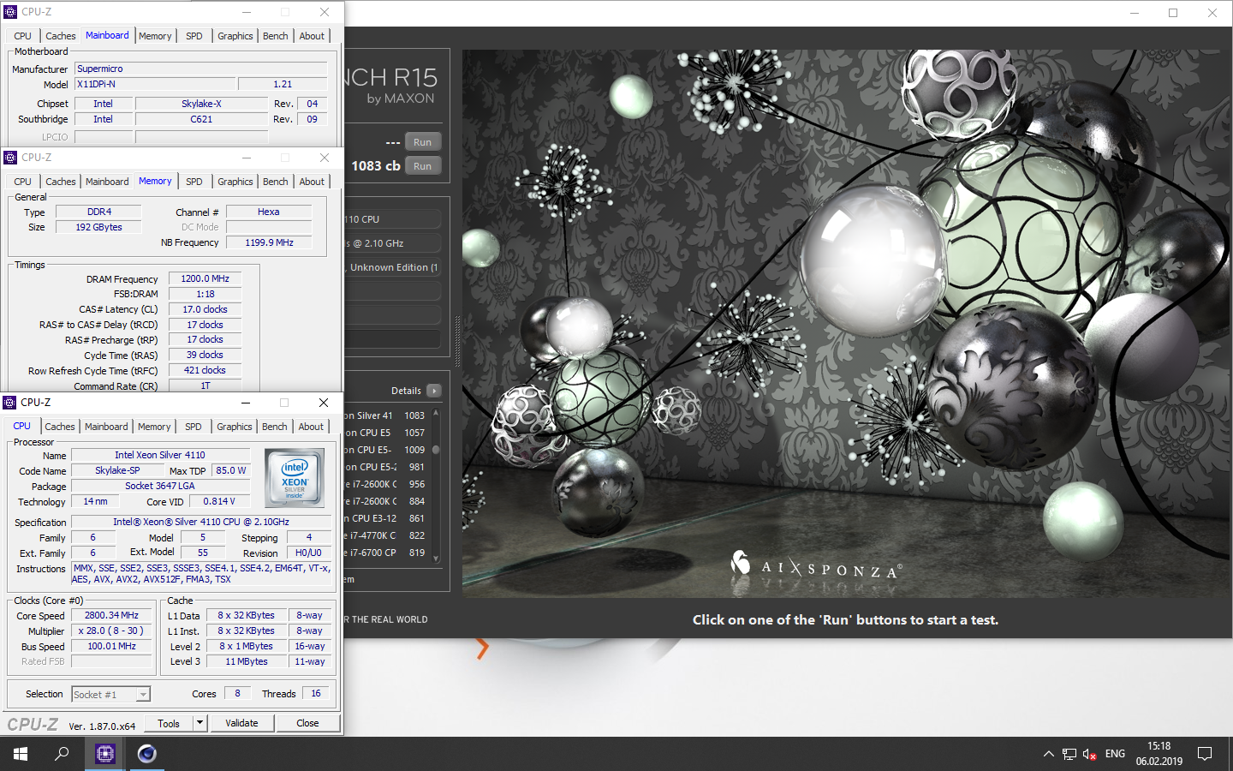Select SPD tab in Memory CPU-Z window
Viewport: 1233px width, 771px height.
(x=194, y=182)
